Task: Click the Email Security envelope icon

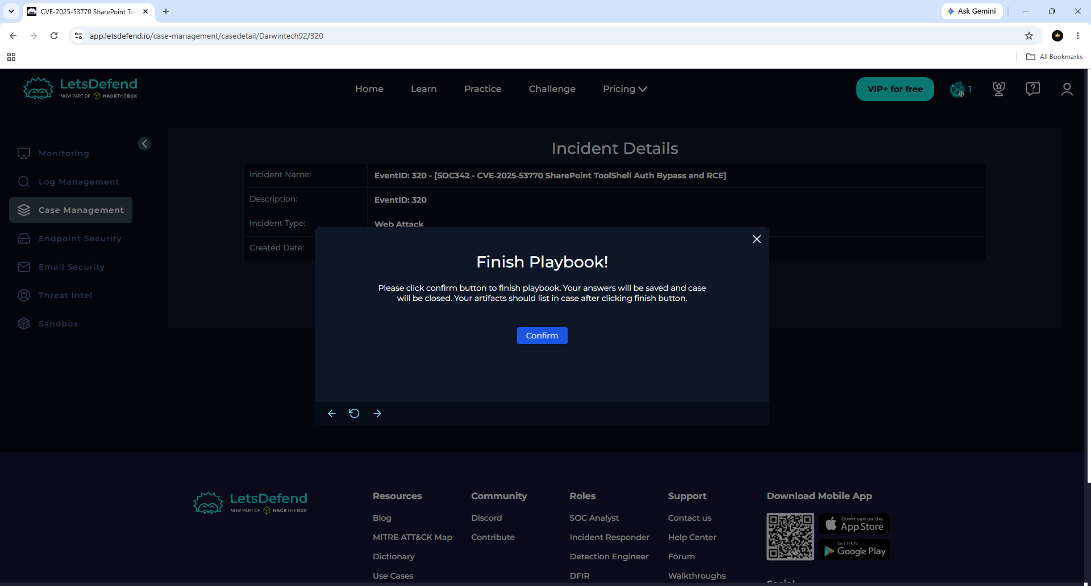Action: tap(24, 267)
